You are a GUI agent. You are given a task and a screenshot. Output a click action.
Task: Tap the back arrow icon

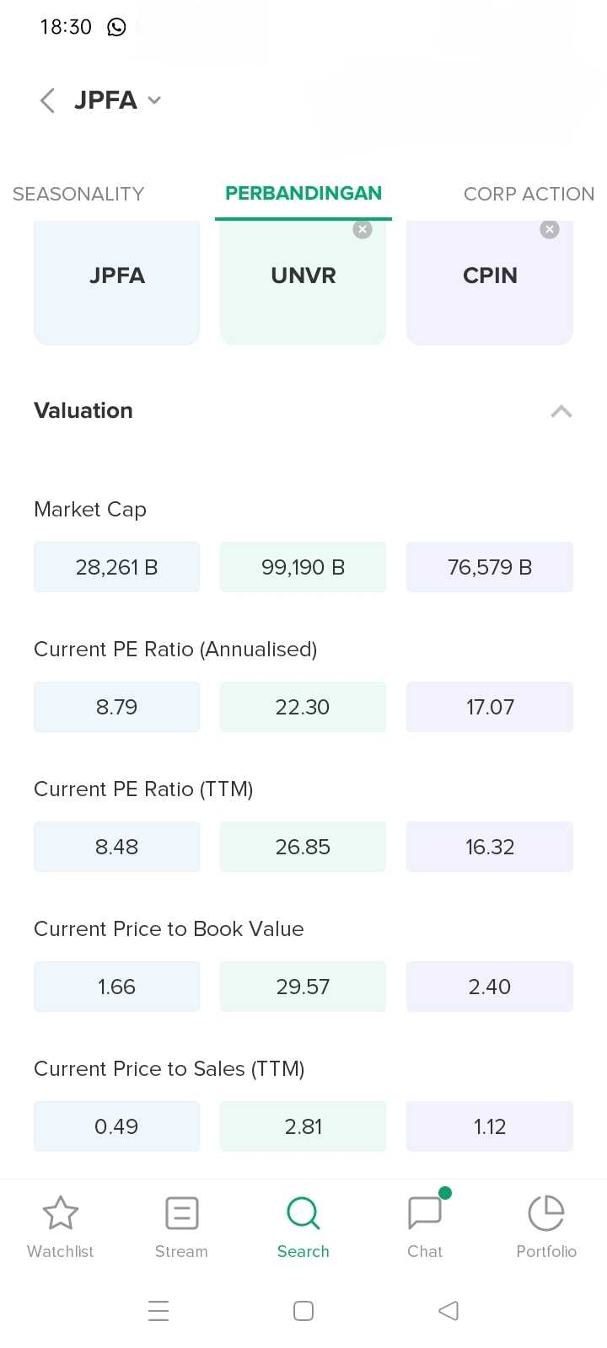click(x=47, y=100)
